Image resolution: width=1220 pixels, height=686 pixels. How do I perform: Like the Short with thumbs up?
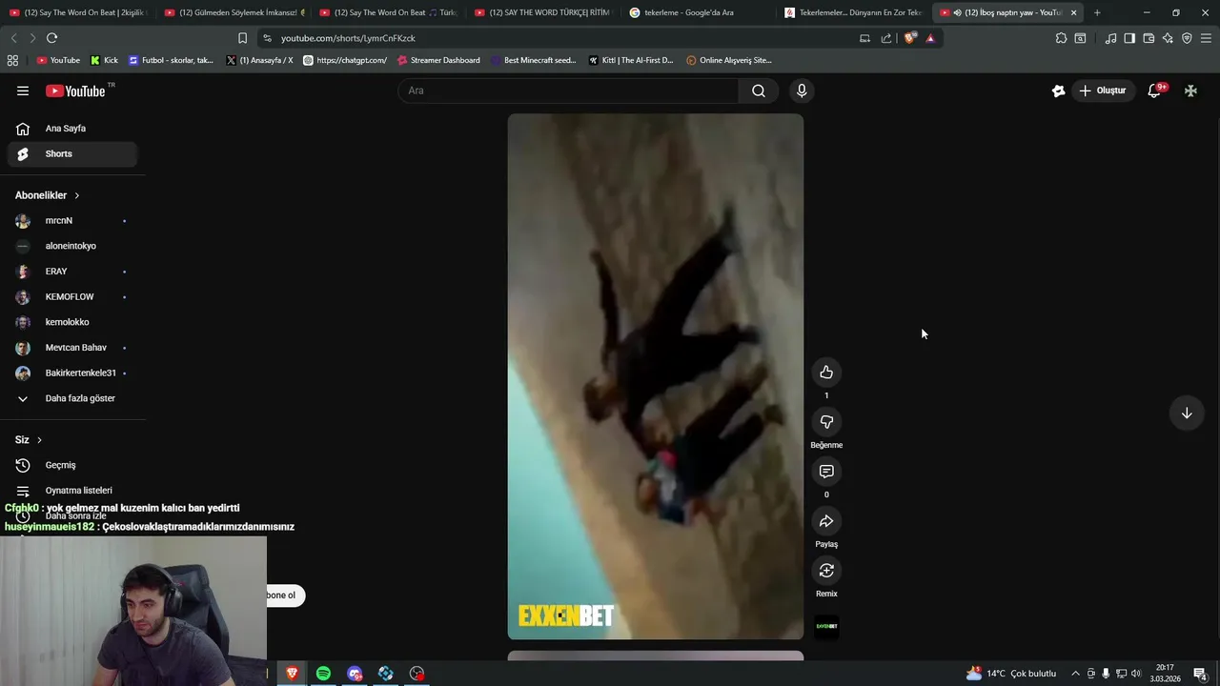(826, 373)
